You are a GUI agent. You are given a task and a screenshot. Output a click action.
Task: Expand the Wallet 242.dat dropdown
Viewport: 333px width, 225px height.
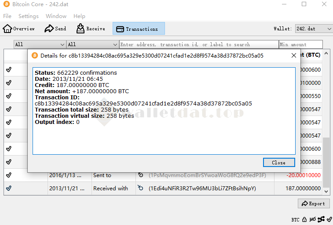pos(313,29)
